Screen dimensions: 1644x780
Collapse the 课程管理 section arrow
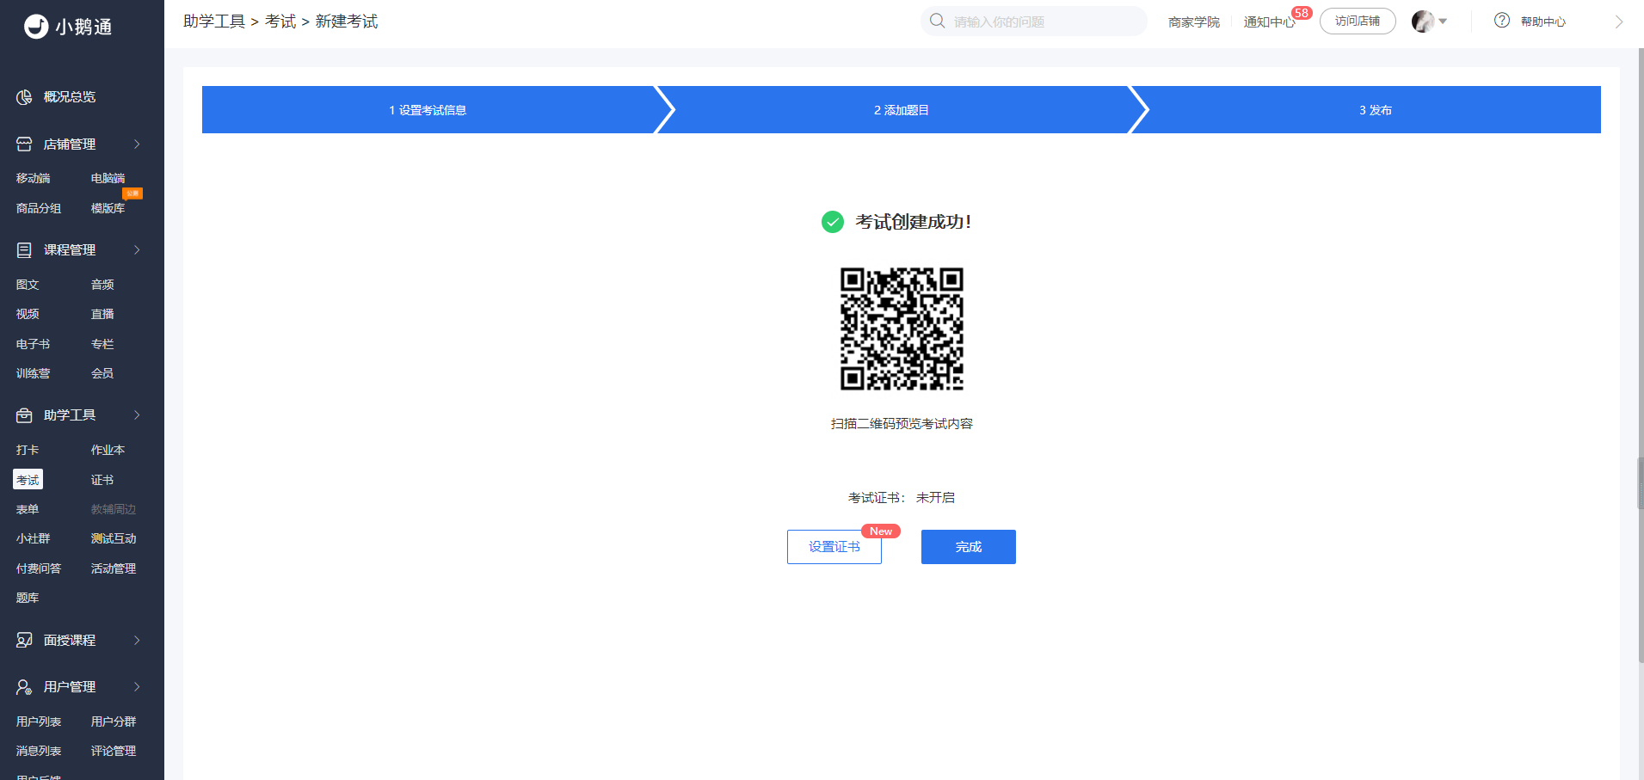[x=137, y=250]
